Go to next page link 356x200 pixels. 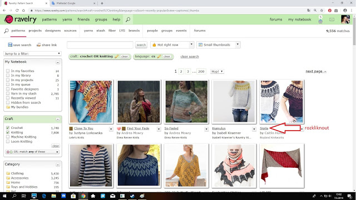(316, 71)
